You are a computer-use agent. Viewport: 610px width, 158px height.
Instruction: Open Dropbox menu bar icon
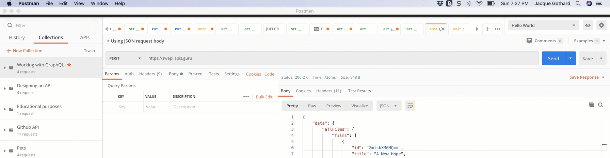440,3
